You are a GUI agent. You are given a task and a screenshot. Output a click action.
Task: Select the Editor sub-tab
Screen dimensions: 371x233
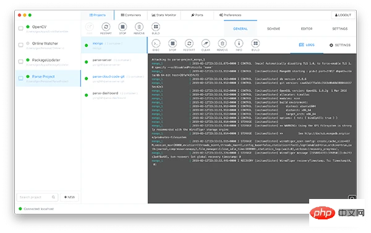[307, 28]
